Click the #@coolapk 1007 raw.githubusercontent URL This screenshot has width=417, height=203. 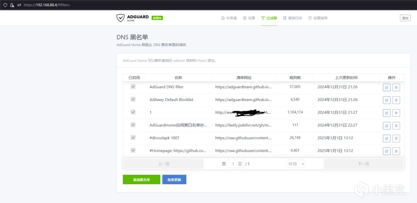243,138
